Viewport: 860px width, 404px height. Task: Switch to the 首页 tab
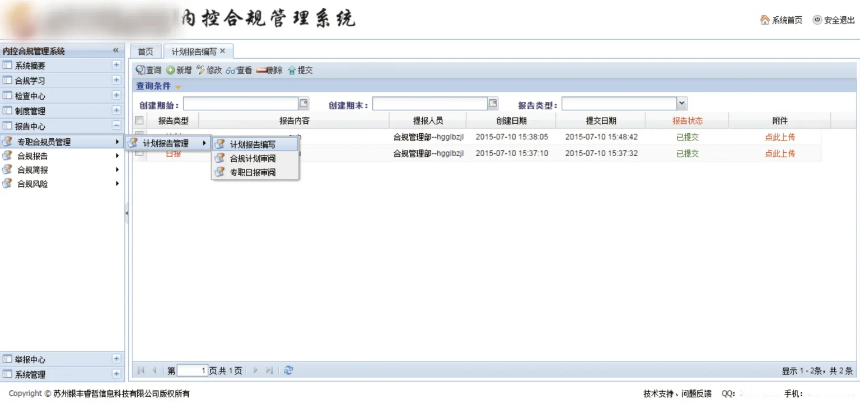pyautogui.click(x=146, y=51)
